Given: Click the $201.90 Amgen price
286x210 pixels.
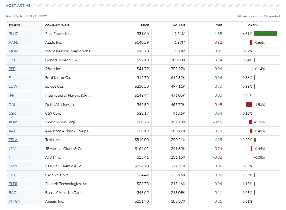Looking at the screenshot, I should [142, 201].
